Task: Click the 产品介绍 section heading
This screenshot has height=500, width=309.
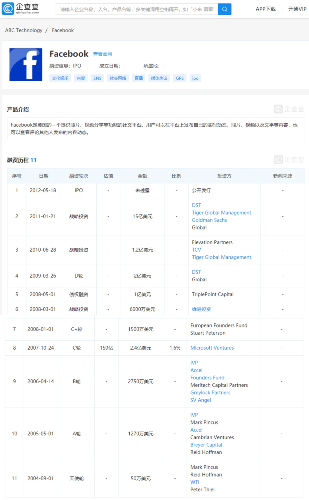Action: coord(18,109)
